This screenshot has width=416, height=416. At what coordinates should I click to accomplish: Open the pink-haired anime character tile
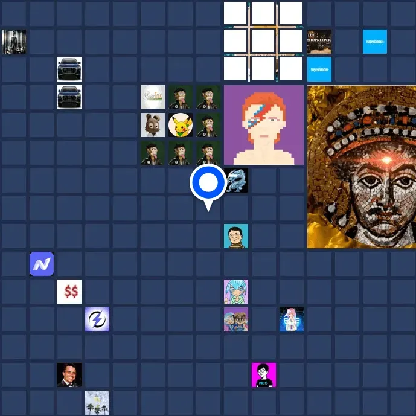click(x=292, y=319)
